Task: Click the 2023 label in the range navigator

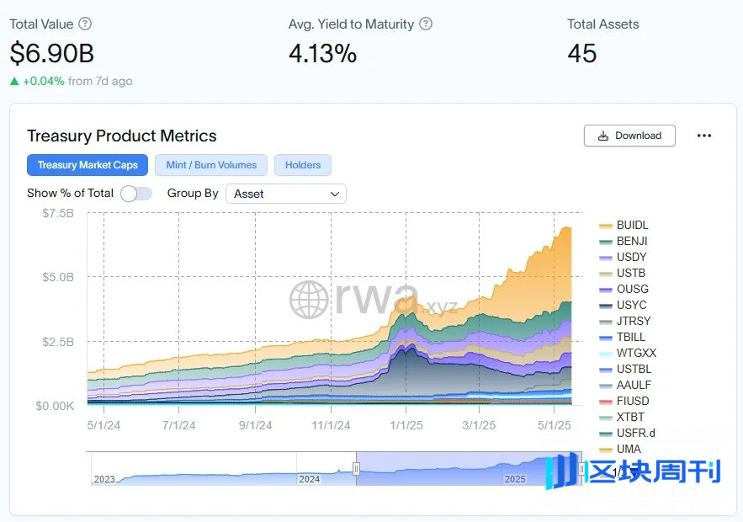Action: click(104, 479)
